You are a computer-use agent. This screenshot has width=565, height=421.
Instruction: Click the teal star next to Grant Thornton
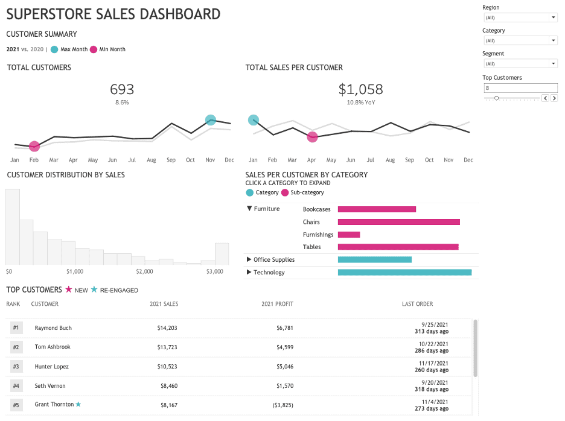pyautogui.click(x=78, y=404)
